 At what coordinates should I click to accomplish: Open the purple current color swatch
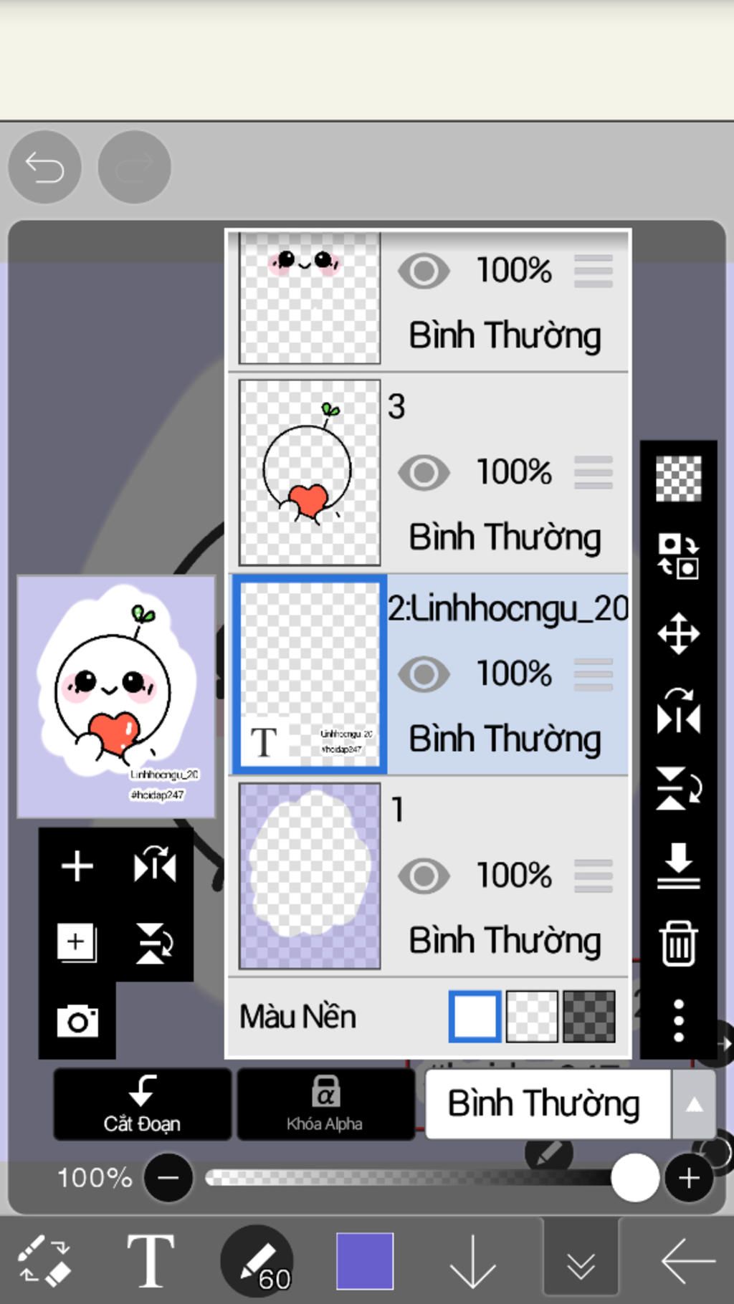point(365,1261)
